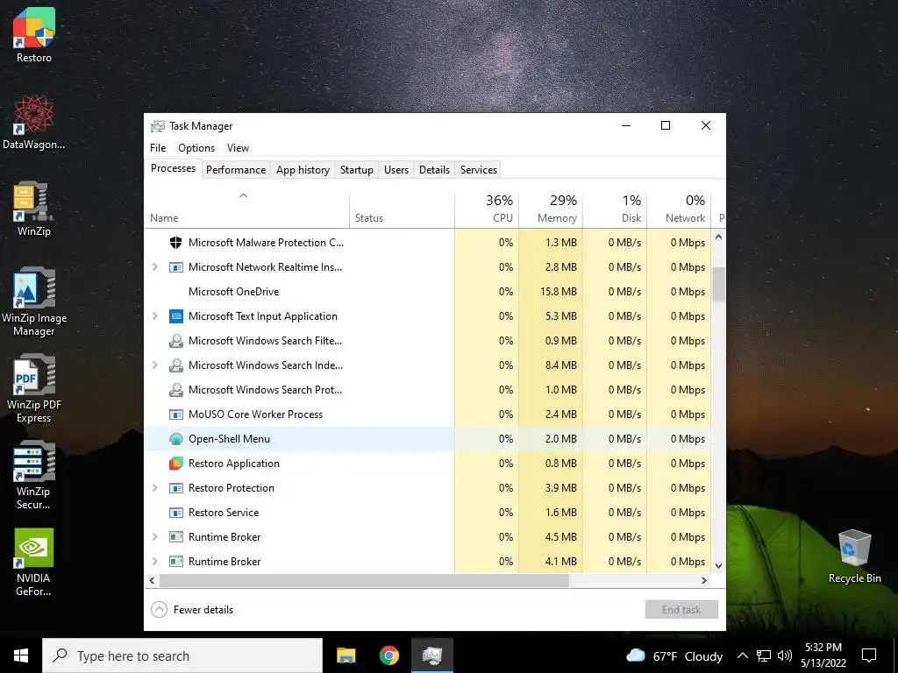The height and width of the screenshot is (673, 898).
Task: Expand the Runtime Broker process using 4.5 MB
Action: point(154,537)
